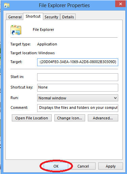The height and width of the screenshot is (174, 127).
Task: Click the 'File Explorer' name text
Action: coord(43,30)
